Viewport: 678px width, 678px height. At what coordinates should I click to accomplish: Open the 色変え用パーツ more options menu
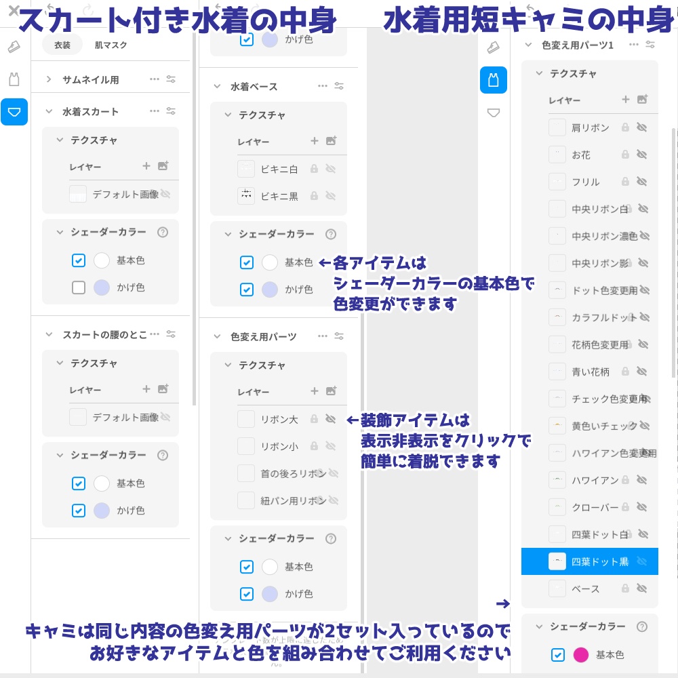[x=323, y=336]
